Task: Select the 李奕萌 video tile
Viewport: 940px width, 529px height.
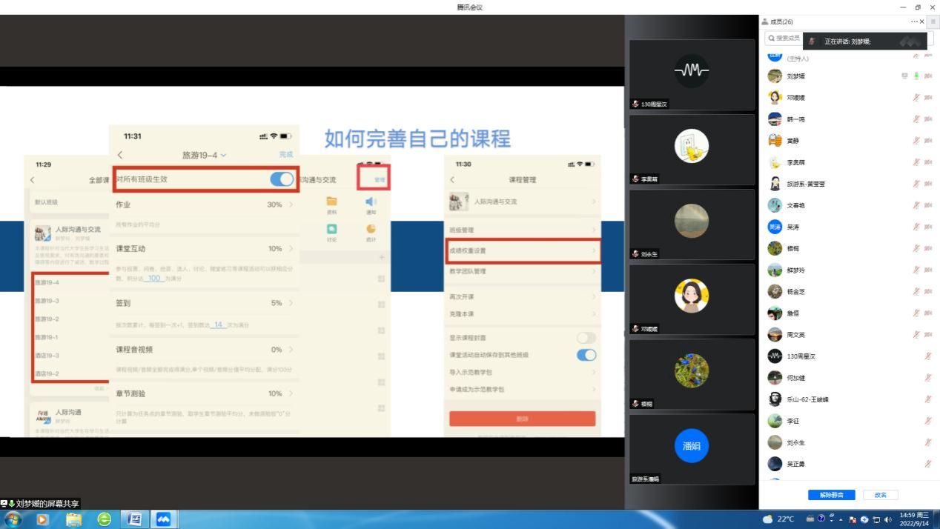Action: point(692,149)
